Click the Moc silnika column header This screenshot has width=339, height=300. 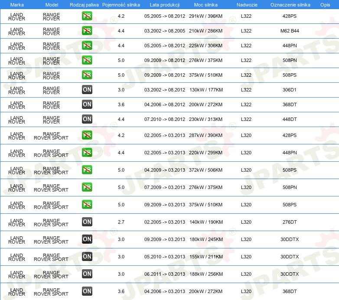click(x=206, y=5)
